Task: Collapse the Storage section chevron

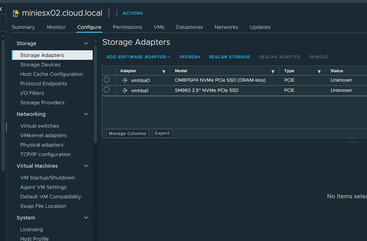Action: coord(86,43)
